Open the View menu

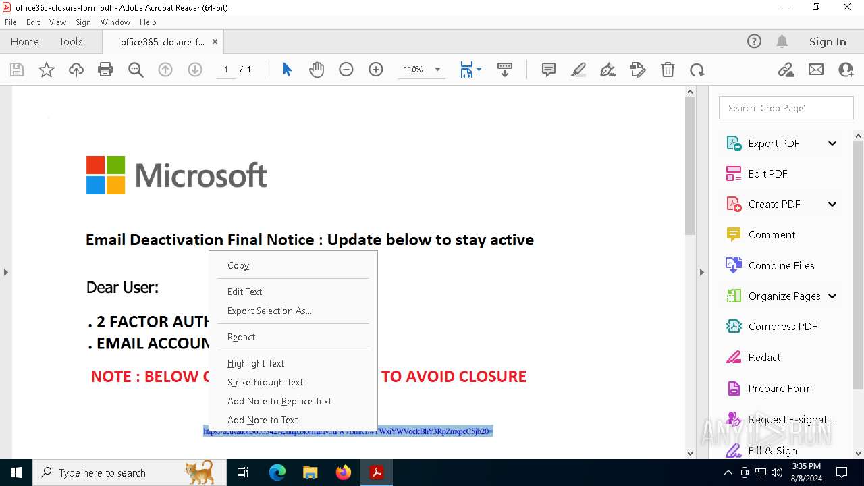click(57, 22)
